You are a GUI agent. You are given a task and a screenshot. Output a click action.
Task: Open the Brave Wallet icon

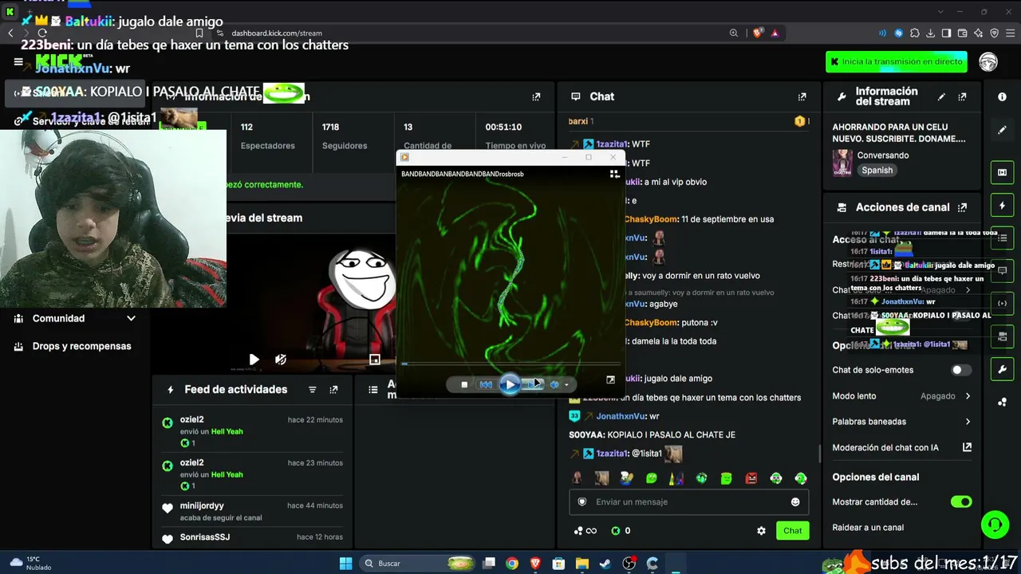pyautogui.click(x=962, y=33)
